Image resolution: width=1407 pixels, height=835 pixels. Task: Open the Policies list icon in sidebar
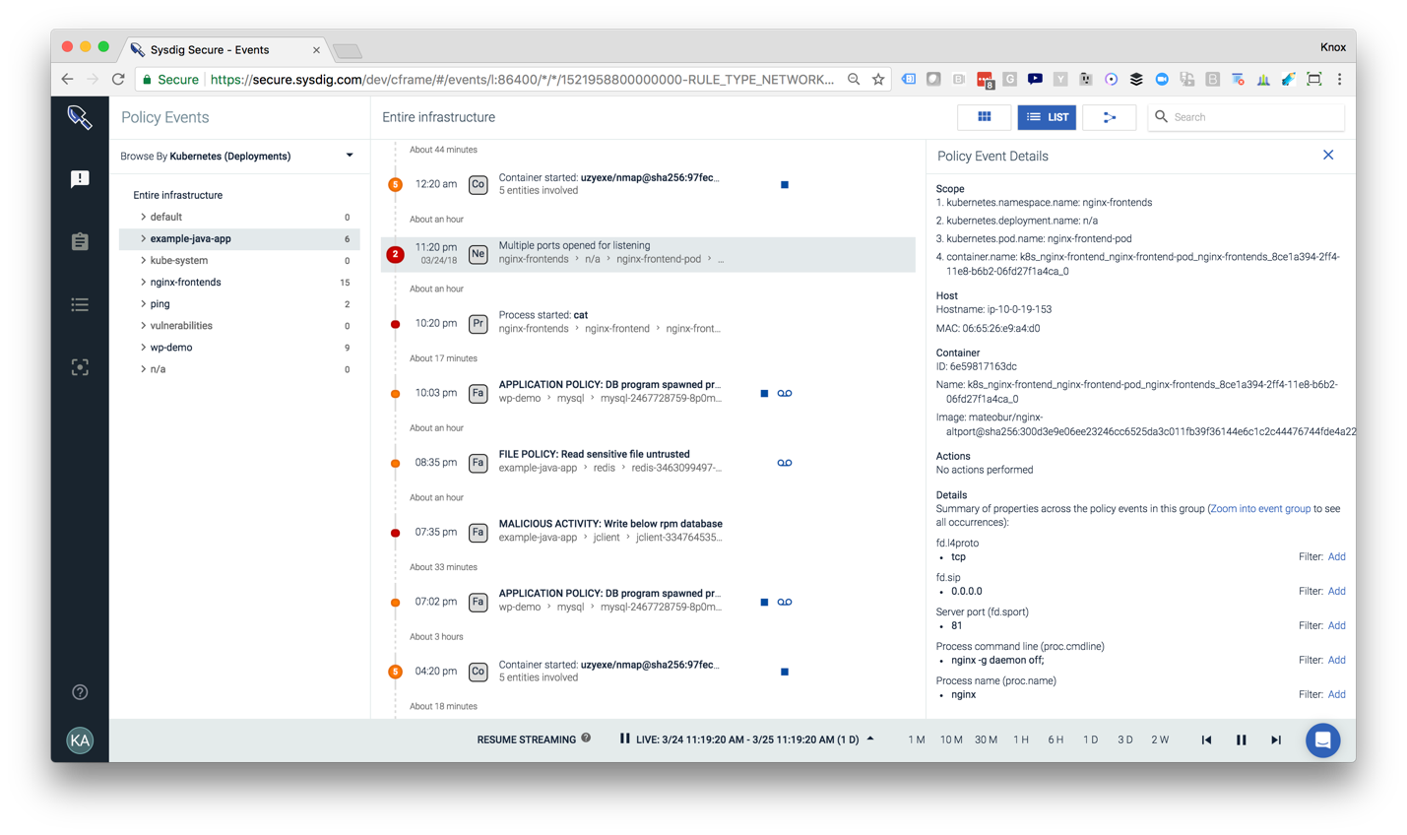pos(80,304)
